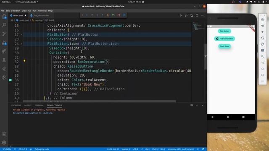Screen dimensions: 269x151
Task: Pause debugging in the debug toolbar
Action: [87, 15]
